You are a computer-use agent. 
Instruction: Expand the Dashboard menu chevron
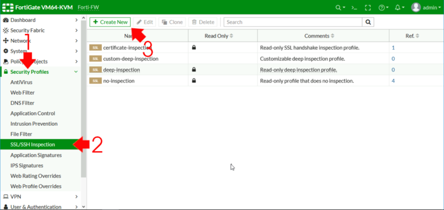(76, 20)
